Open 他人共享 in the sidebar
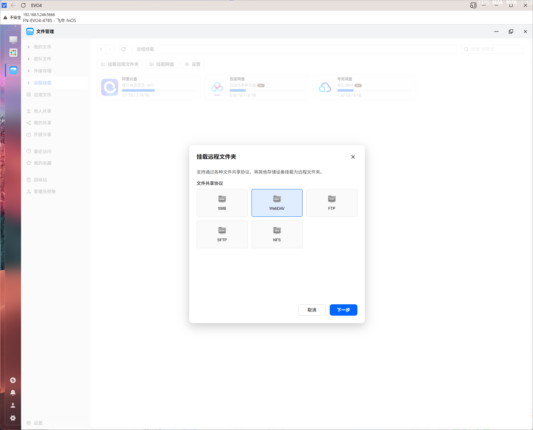This screenshot has width=533, height=430. pos(56,111)
